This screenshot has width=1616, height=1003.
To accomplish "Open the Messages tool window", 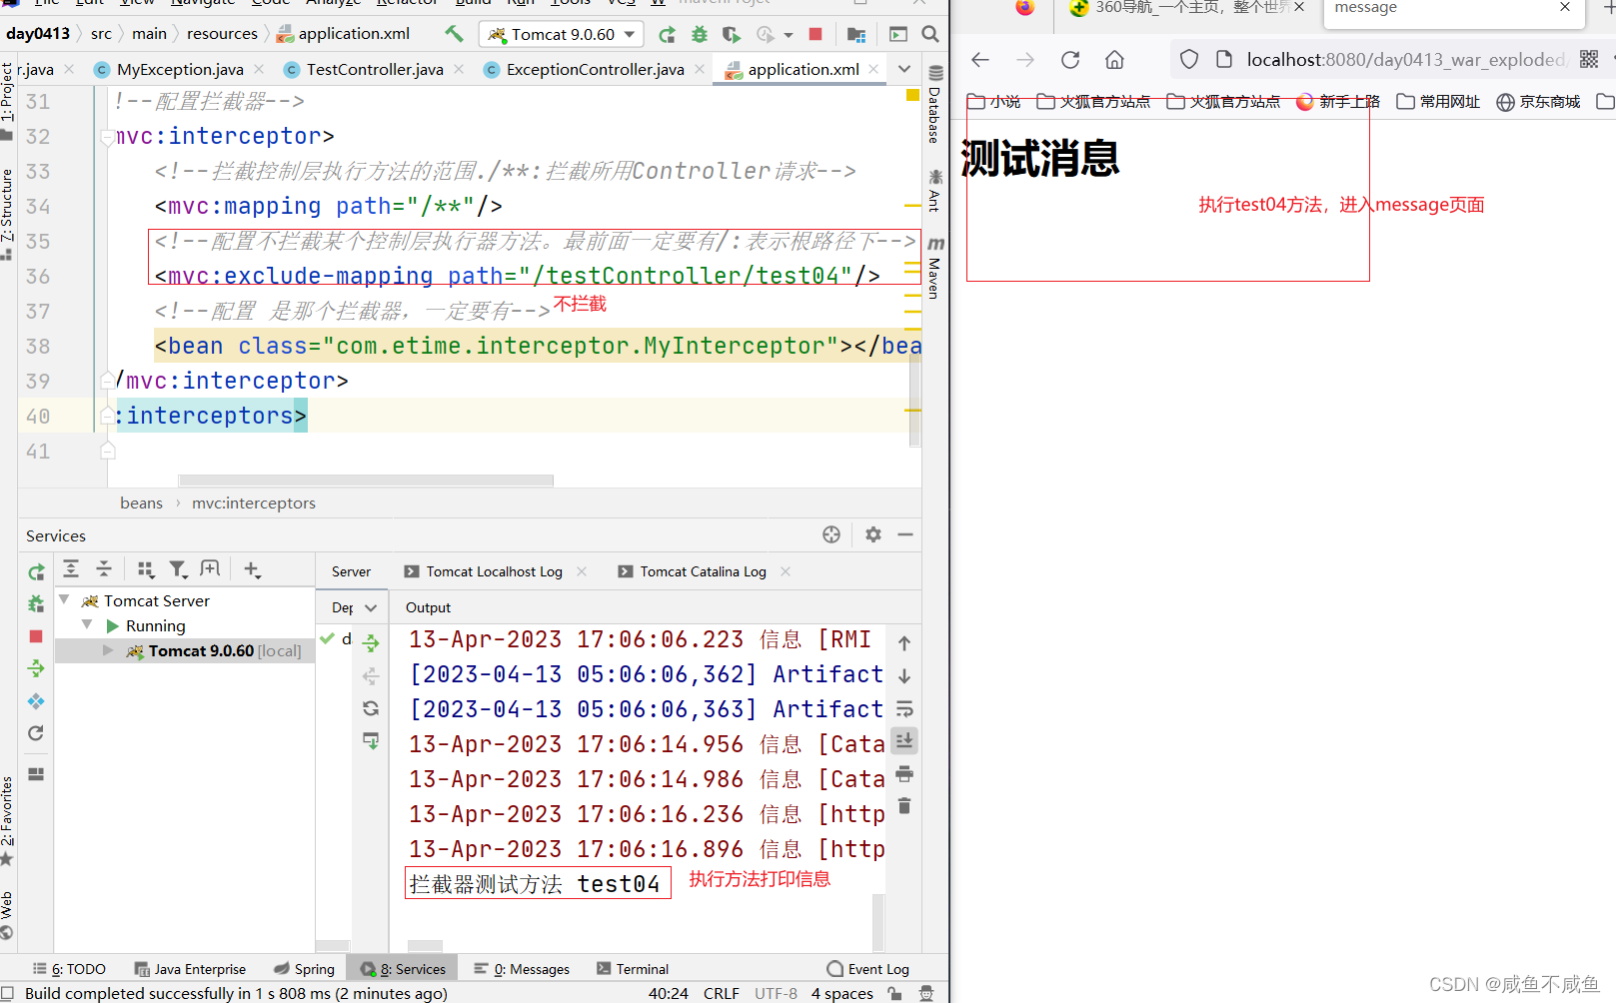I will (x=522, y=969).
